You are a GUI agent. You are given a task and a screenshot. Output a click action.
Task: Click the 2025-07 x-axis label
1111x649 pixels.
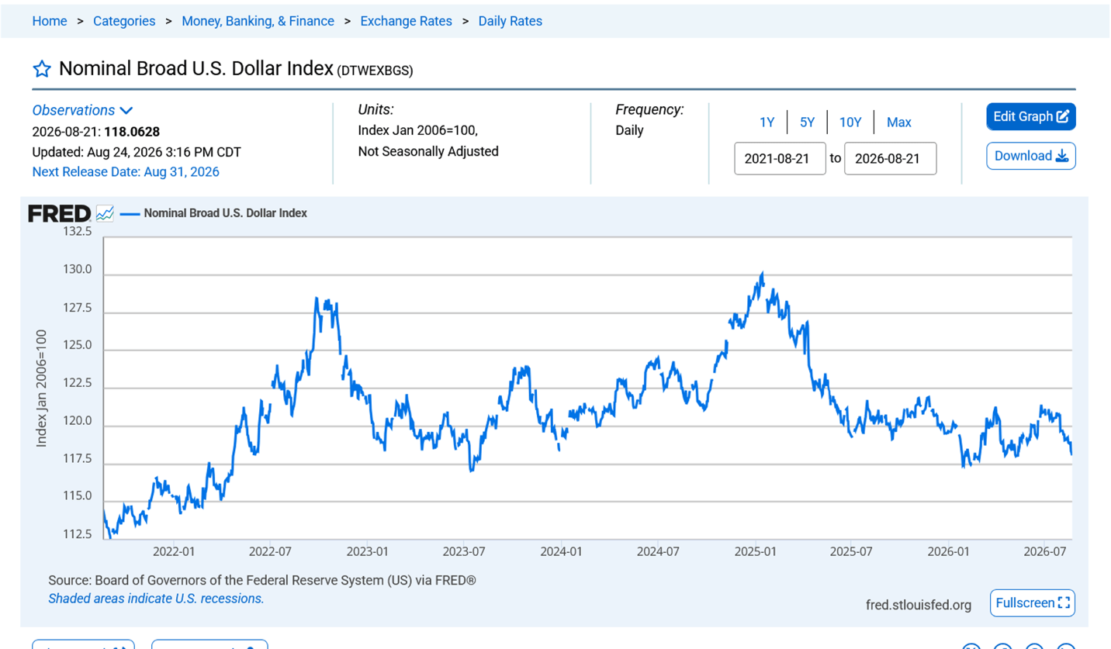tap(851, 551)
